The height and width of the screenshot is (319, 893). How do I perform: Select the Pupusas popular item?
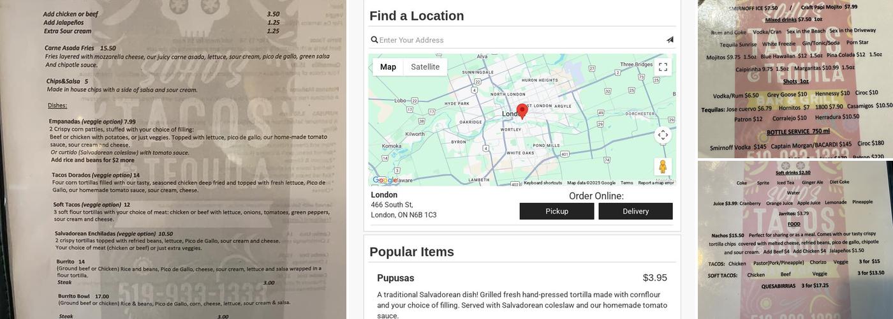pos(395,278)
